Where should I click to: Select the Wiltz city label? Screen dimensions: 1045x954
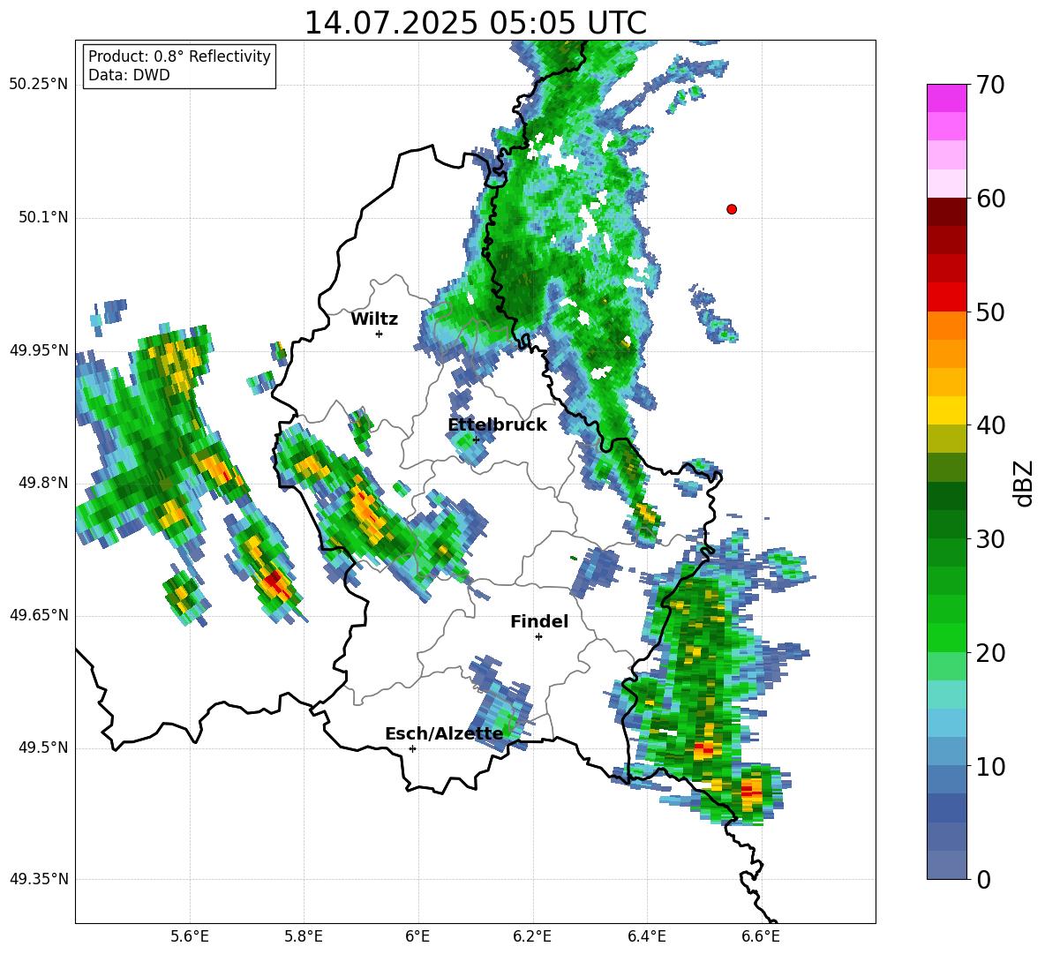[x=374, y=319]
